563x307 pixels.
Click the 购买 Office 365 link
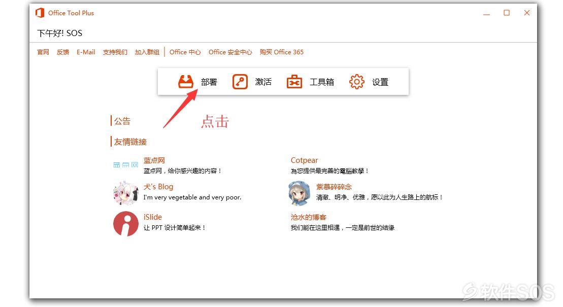click(x=281, y=52)
